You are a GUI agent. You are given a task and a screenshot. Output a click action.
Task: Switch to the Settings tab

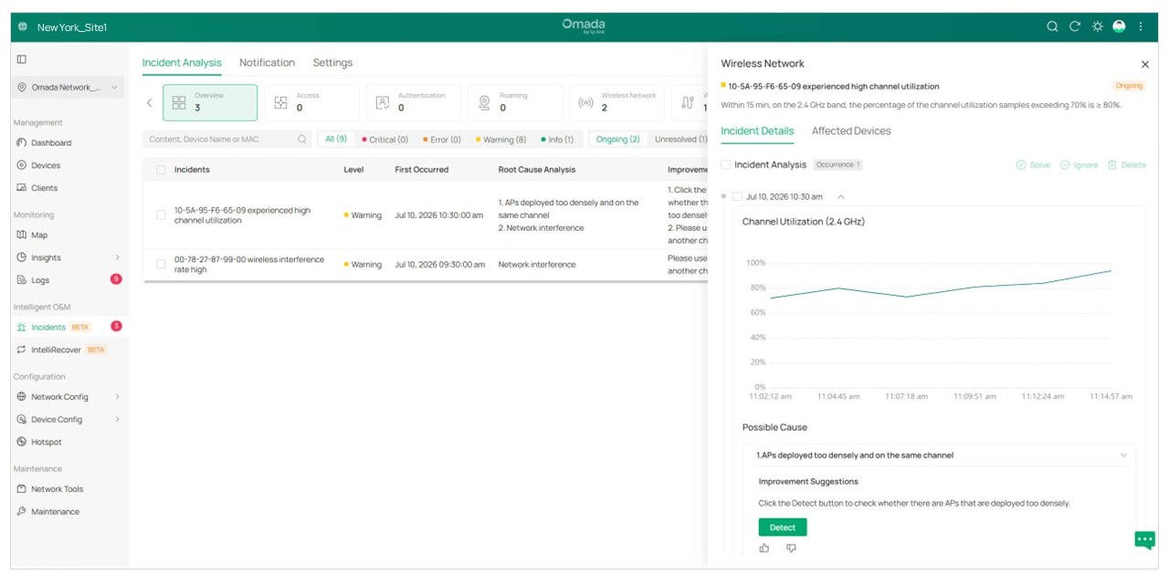[332, 63]
